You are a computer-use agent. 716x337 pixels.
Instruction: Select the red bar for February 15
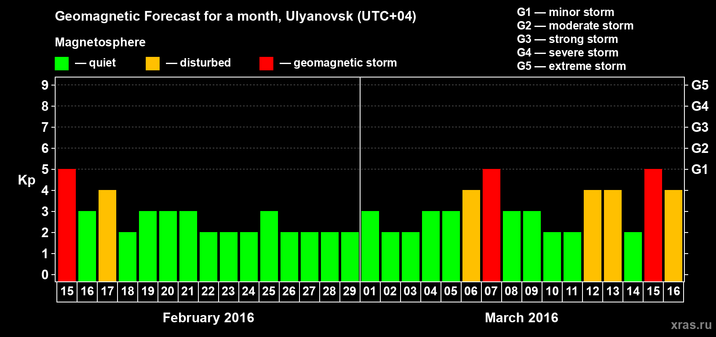[67, 225]
